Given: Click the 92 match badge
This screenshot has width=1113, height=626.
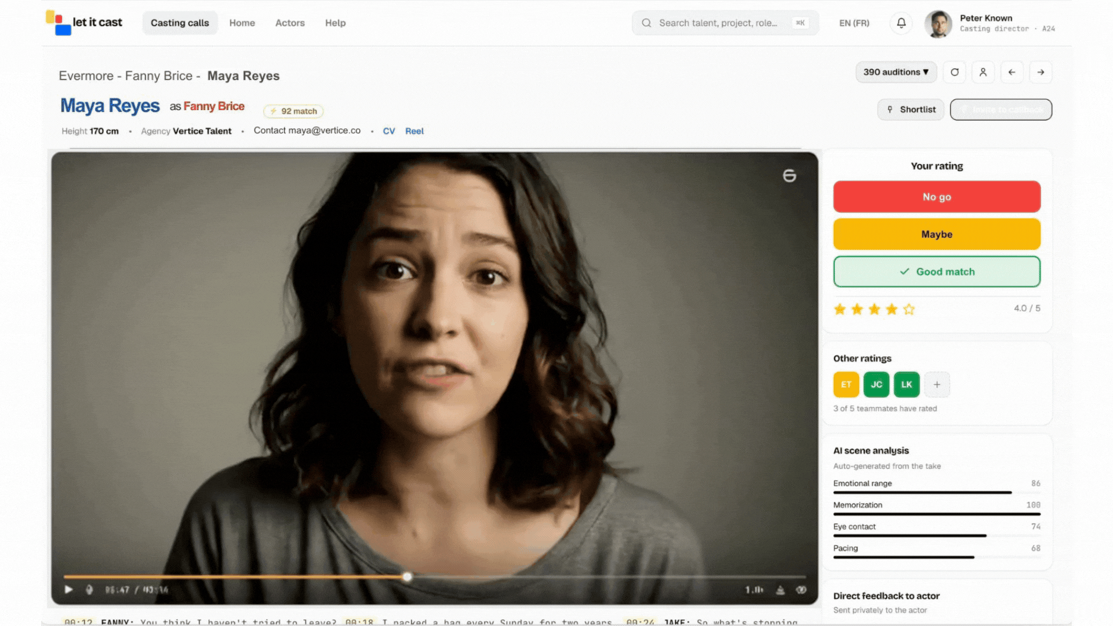Looking at the screenshot, I should 293,111.
